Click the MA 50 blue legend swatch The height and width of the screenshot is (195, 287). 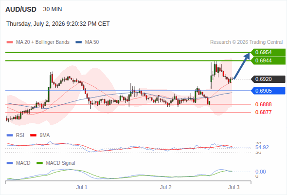click(79, 42)
